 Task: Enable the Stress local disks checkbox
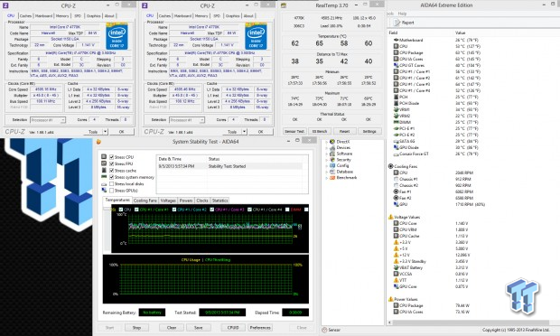112,184
